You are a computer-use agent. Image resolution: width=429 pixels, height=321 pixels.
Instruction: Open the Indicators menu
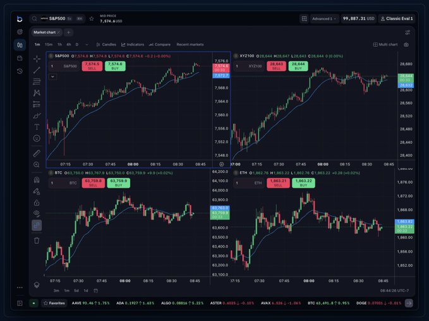click(x=133, y=44)
